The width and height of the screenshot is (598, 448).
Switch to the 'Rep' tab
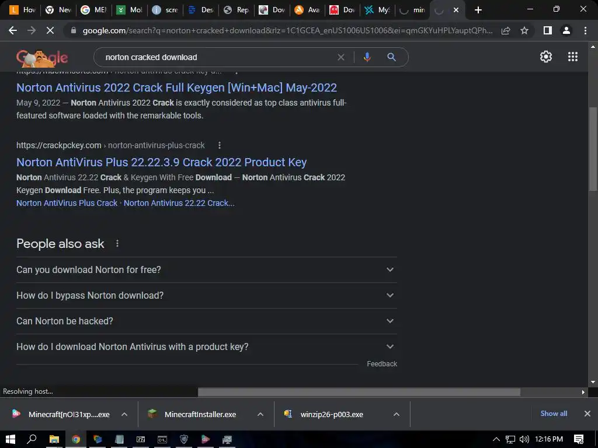pos(236,10)
